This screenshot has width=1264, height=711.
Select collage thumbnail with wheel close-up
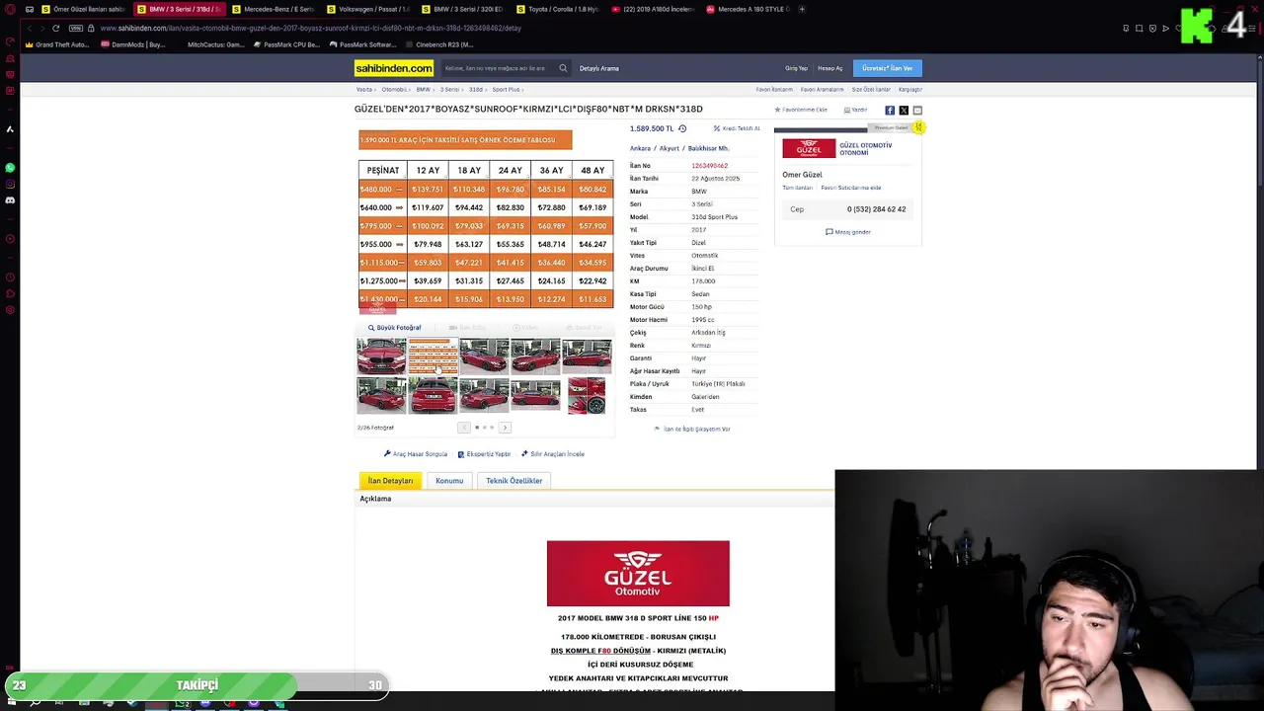point(587,395)
